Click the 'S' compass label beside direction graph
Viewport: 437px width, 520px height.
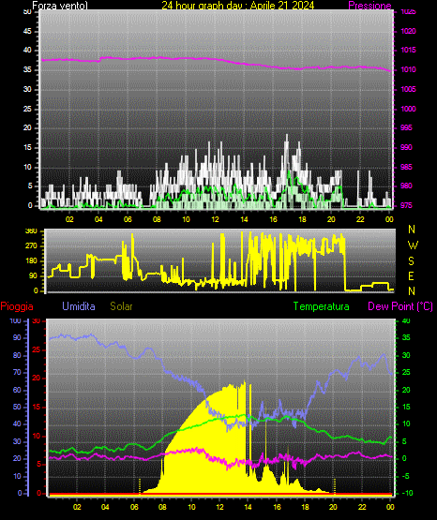(x=411, y=261)
